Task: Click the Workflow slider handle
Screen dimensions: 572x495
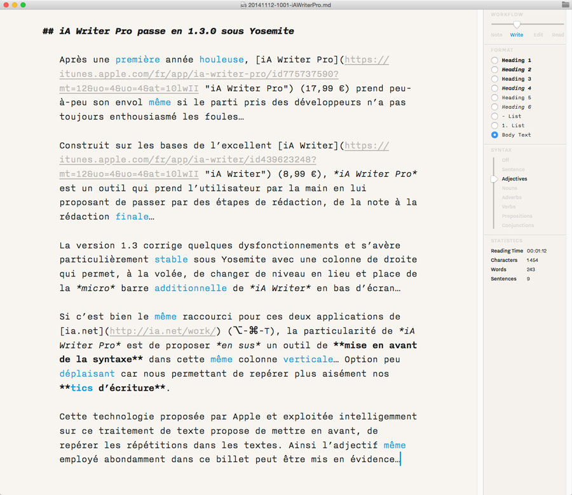Action: [x=517, y=24]
